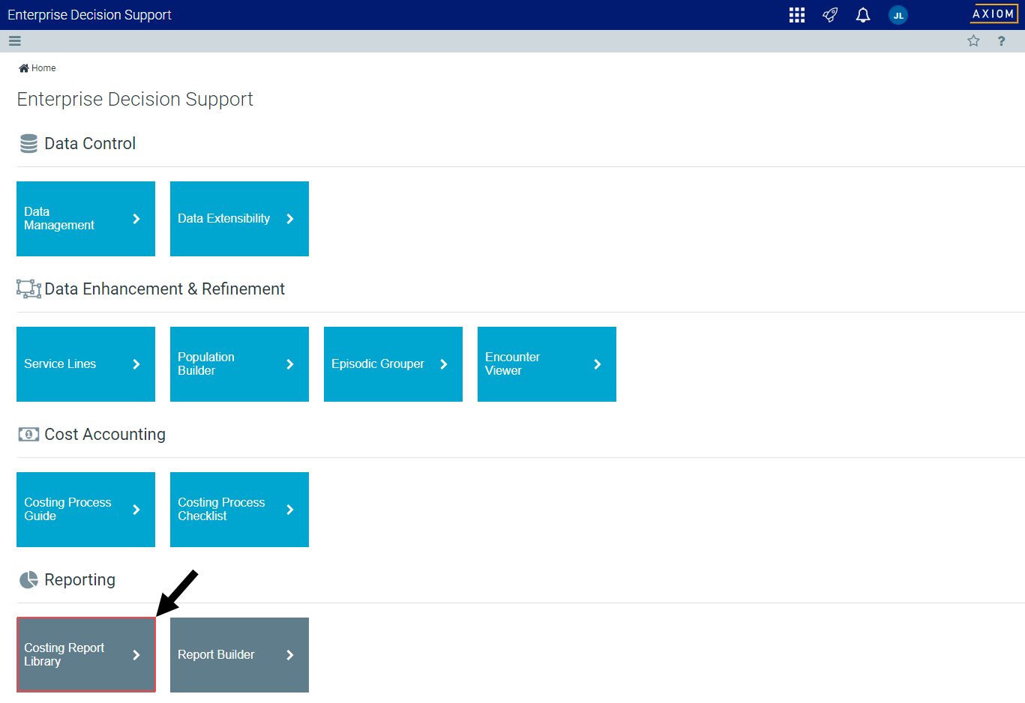Screen dimensions: 1025x703
Task: Click the Home breadcrumb link
Action: point(43,68)
